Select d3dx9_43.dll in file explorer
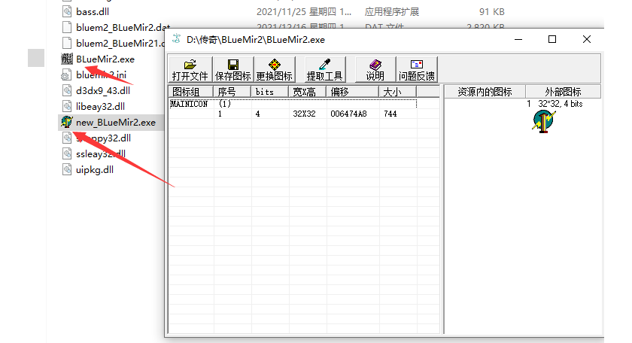The image size is (632, 343). coord(103,91)
